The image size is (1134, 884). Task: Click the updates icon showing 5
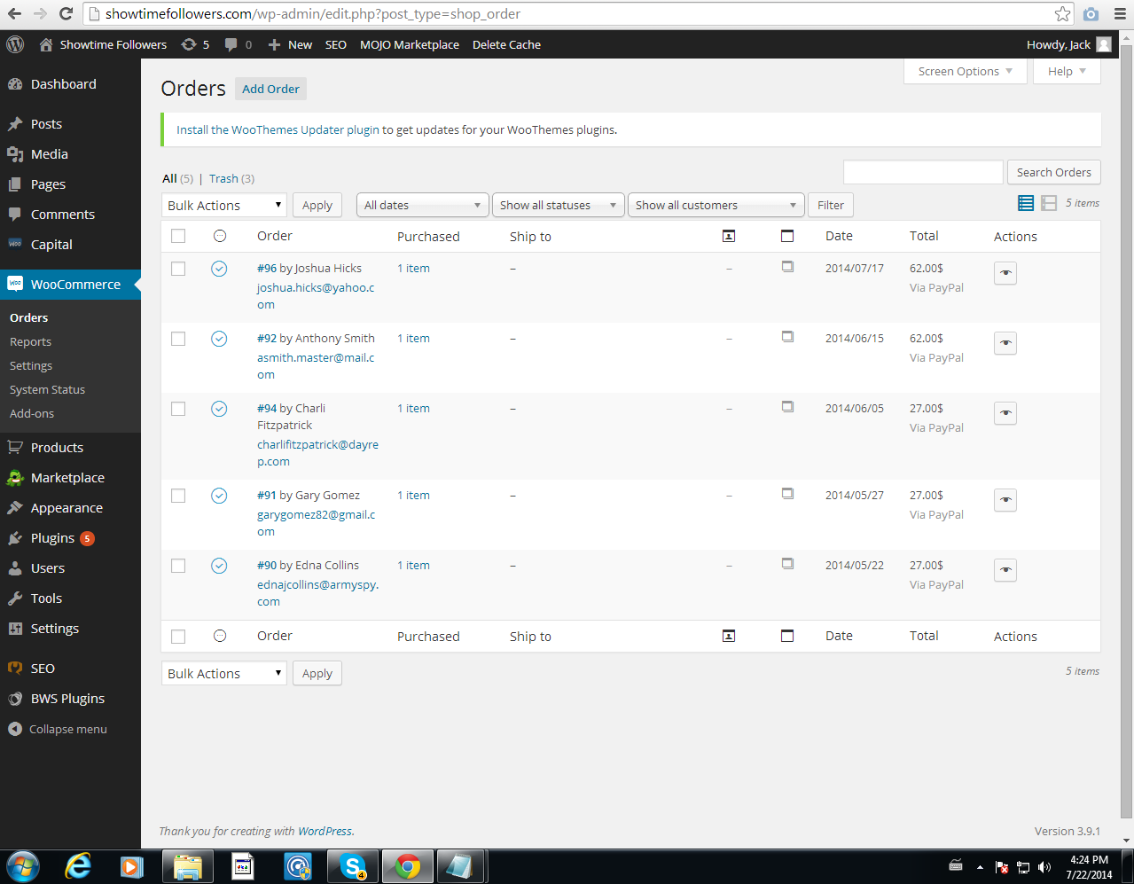195,44
